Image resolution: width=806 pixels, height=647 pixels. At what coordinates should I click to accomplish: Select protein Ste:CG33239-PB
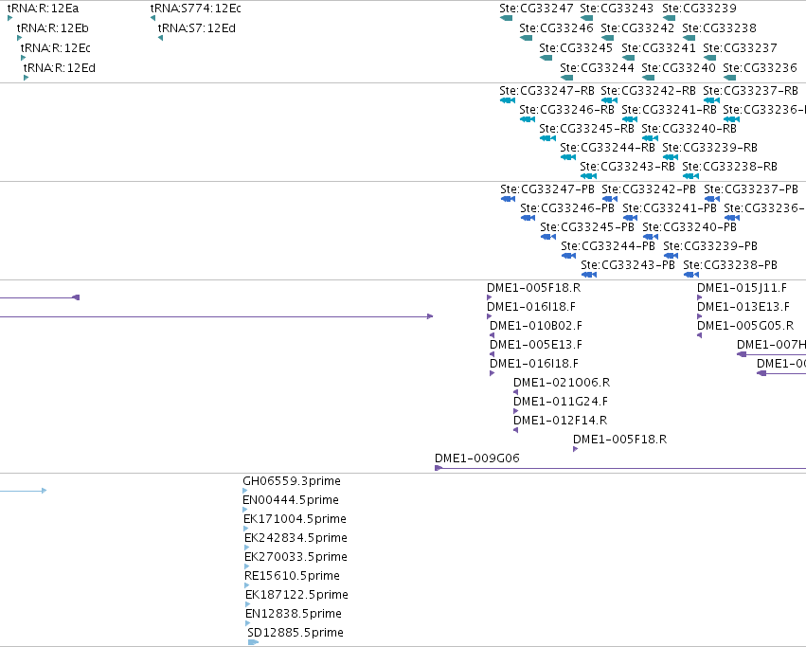click(710, 246)
